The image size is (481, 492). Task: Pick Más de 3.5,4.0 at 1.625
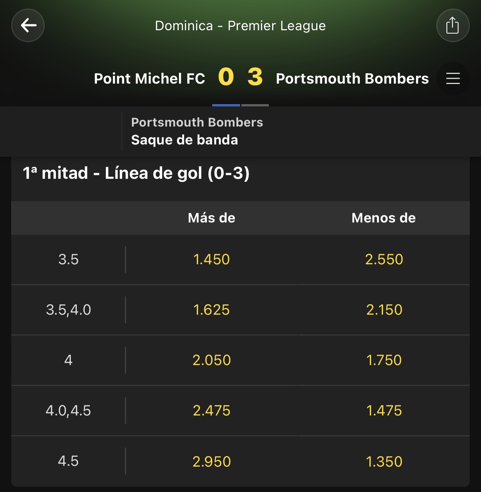pos(212,310)
